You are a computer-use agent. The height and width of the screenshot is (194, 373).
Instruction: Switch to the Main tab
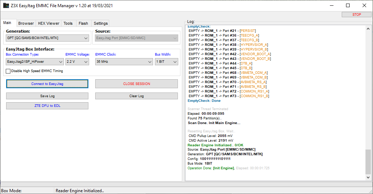pos(8,23)
